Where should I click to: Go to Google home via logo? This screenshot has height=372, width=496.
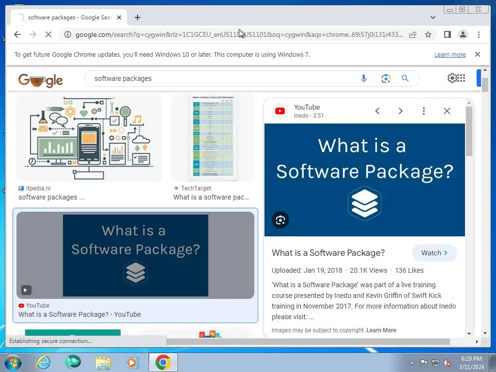click(x=41, y=80)
